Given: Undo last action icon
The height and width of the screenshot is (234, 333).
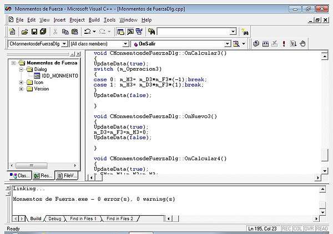Looking at the screenshot, I should [87, 32].
